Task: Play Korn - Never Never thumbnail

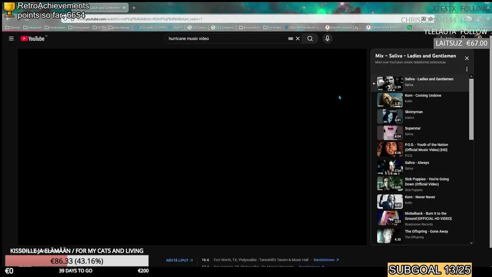Action: [390, 201]
